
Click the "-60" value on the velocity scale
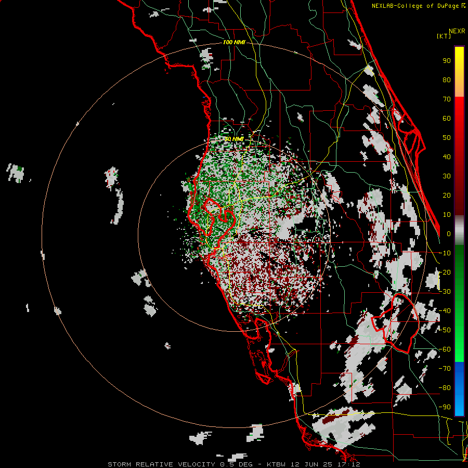click(445, 349)
